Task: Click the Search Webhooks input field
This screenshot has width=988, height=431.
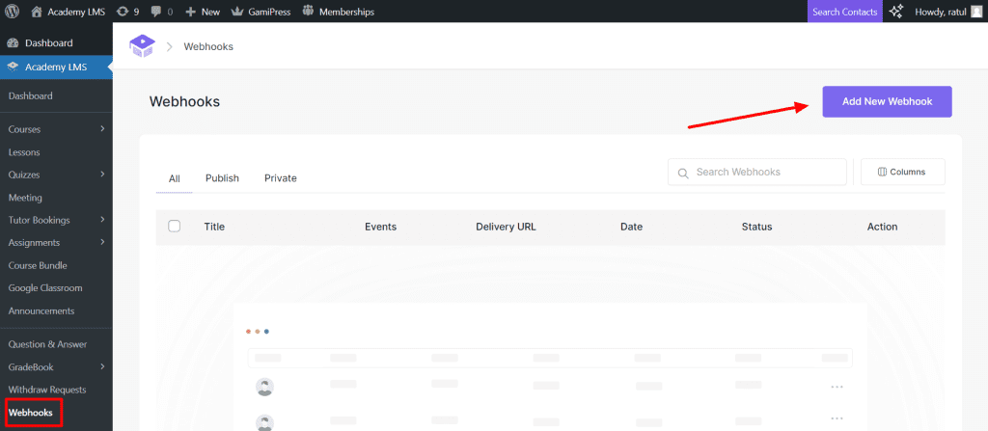Action: (757, 172)
